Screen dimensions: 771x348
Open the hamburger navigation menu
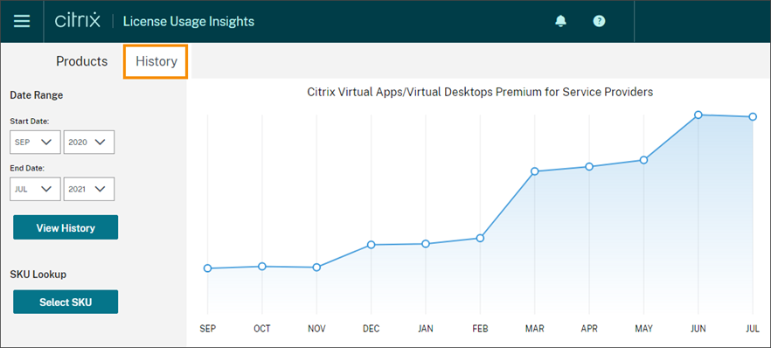click(x=22, y=21)
